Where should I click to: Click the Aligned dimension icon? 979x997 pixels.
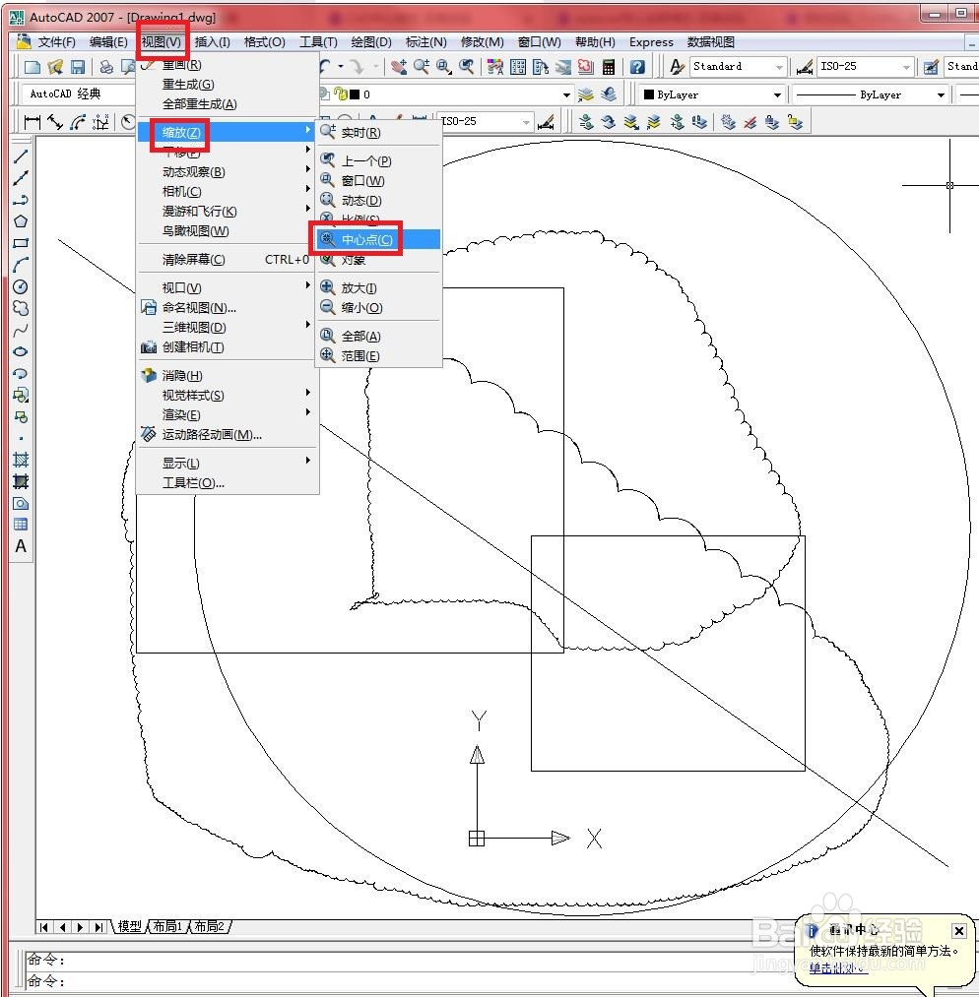[55, 121]
